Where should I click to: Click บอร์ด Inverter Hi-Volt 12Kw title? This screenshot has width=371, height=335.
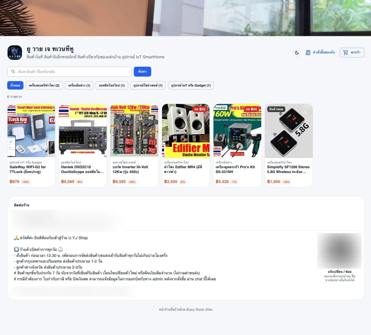[x=130, y=169]
